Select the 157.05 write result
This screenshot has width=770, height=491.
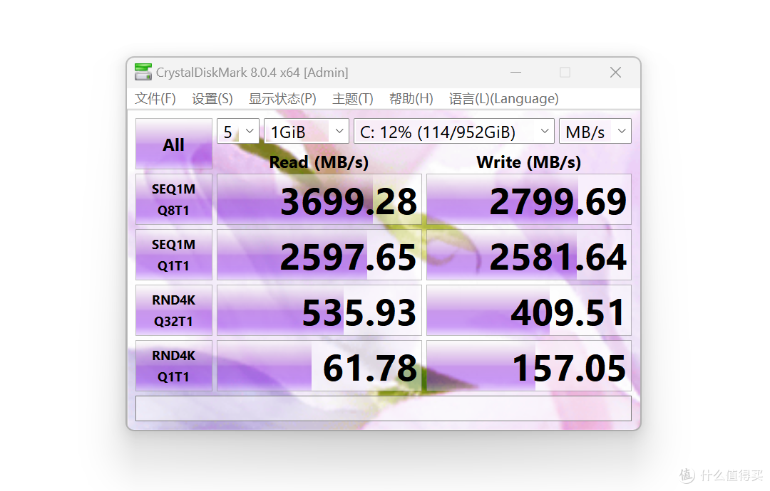pyautogui.click(x=529, y=366)
